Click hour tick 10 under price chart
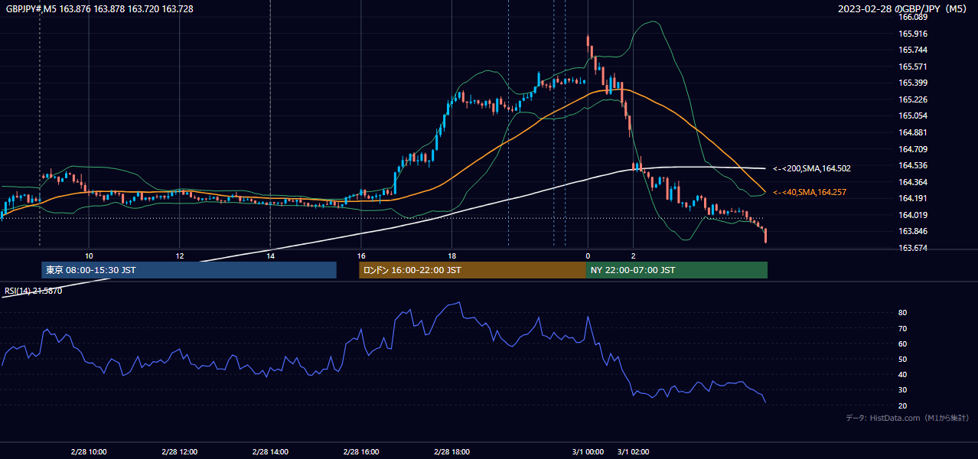Viewport: 978px width, 459px height. (x=89, y=256)
